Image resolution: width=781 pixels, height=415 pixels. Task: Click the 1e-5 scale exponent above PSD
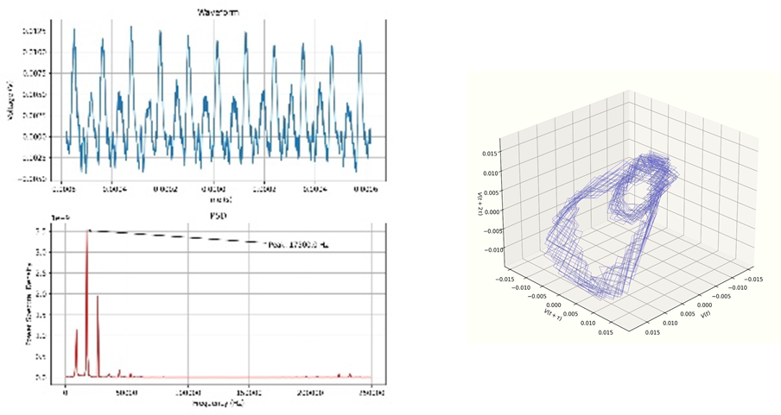click(60, 218)
